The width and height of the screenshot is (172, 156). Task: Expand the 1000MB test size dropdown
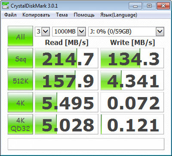pyautogui.click(x=81, y=31)
